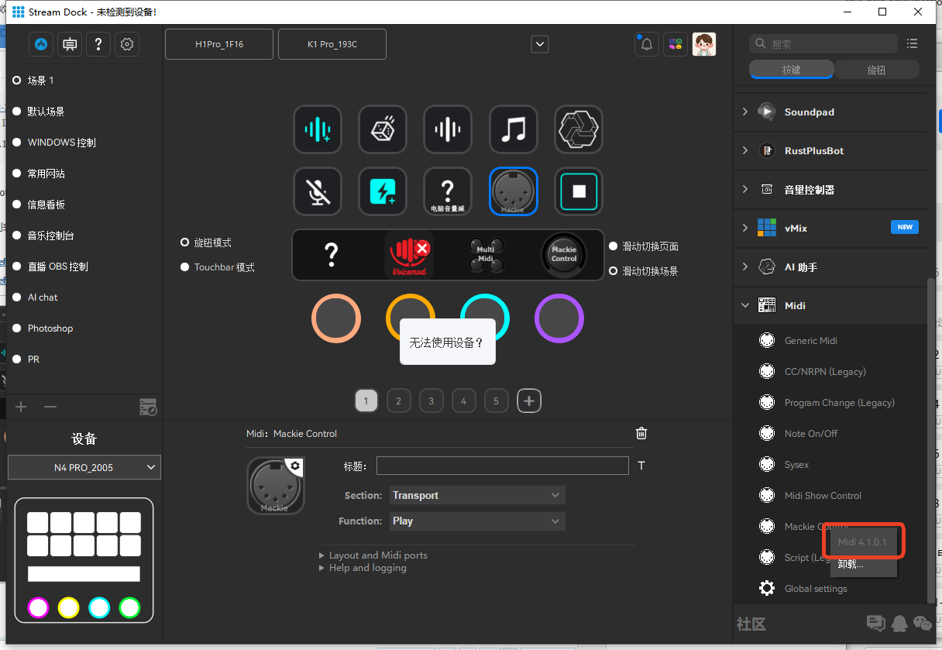
Task: Delete action using the trash icon
Action: click(x=641, y=434)
